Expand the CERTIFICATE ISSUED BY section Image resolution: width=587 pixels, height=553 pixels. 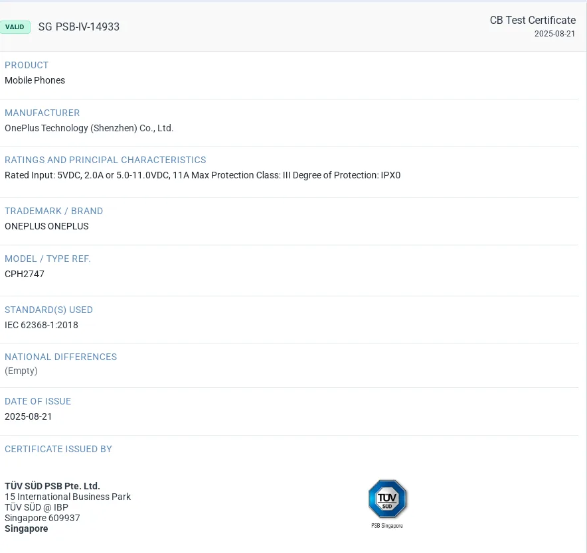tap(58, 449)
